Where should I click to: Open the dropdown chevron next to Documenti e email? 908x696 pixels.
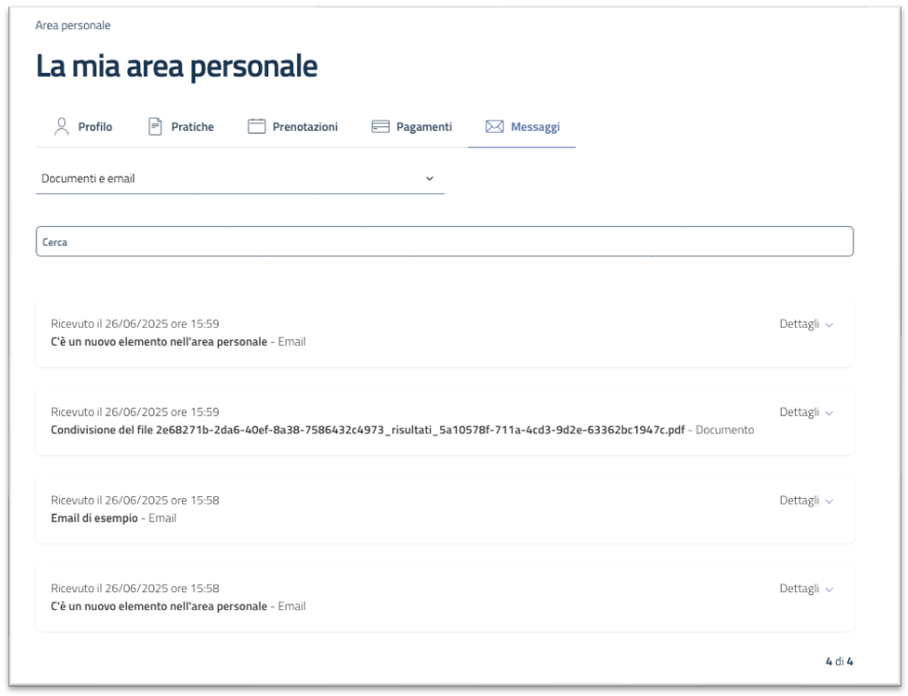click(431, 177)
